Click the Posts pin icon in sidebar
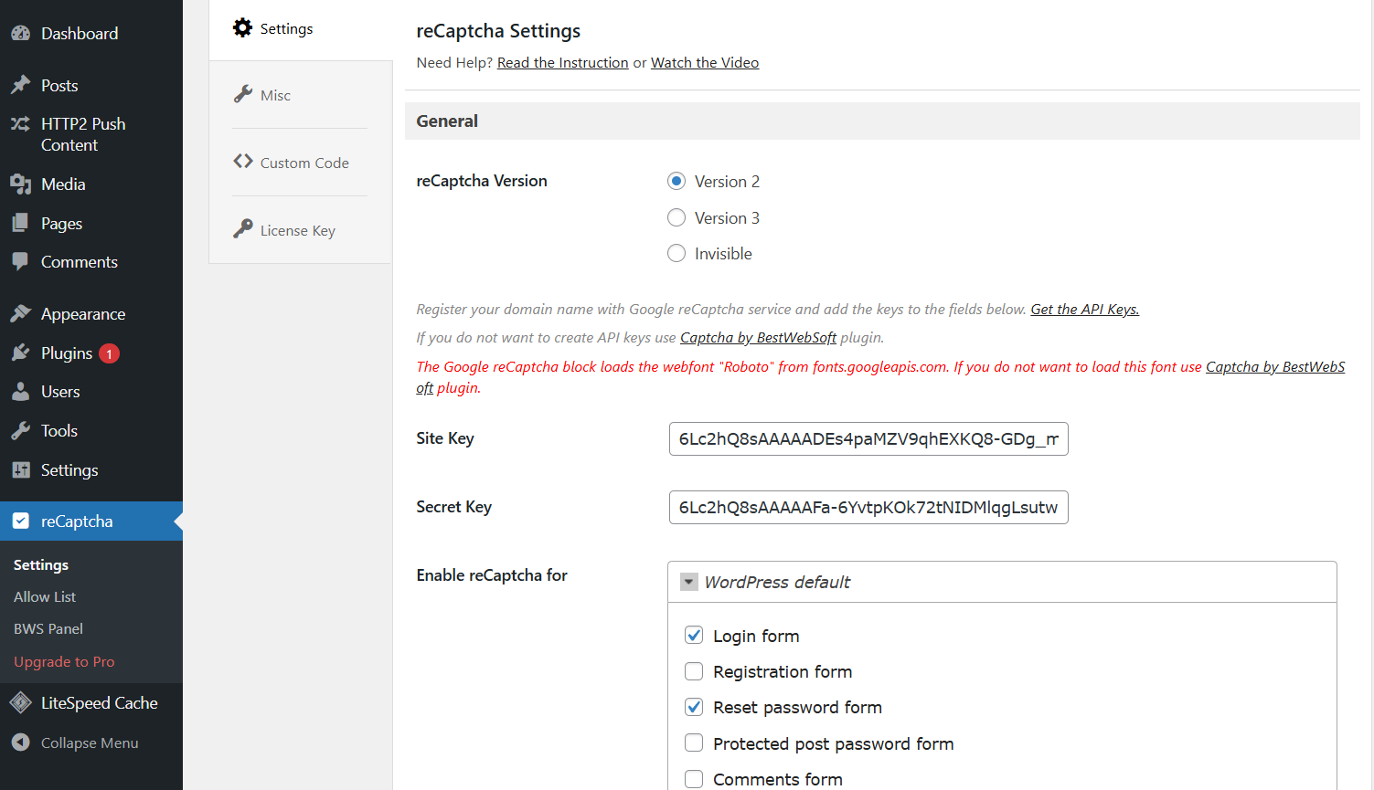 (x=21, y=84)
